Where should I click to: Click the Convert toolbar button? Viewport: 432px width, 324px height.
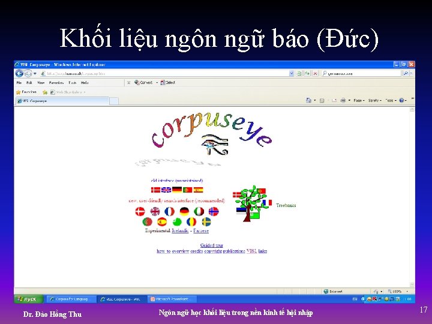point(143,82)
